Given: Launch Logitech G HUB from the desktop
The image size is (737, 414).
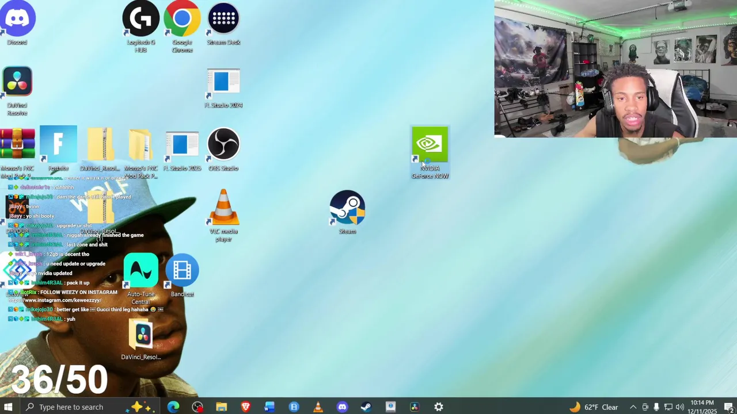Looking at the screenshot, I should tap(140, 26).
